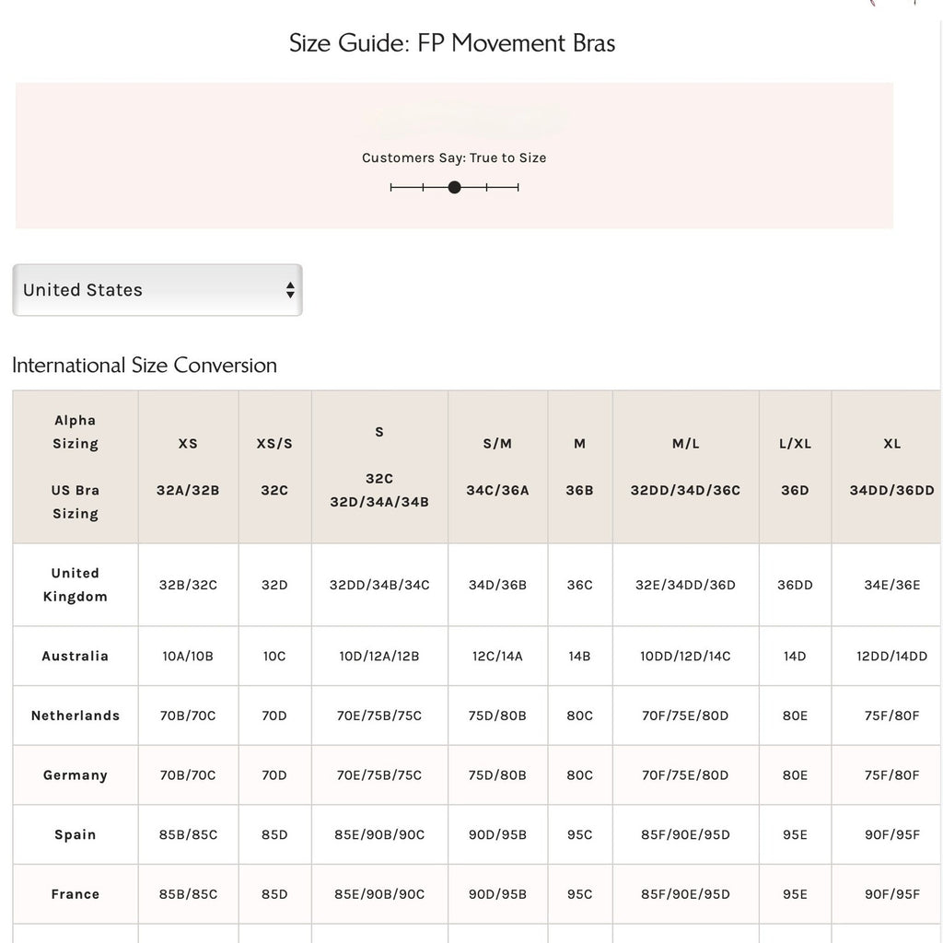Click the Germany row label

tap(76, 775)
